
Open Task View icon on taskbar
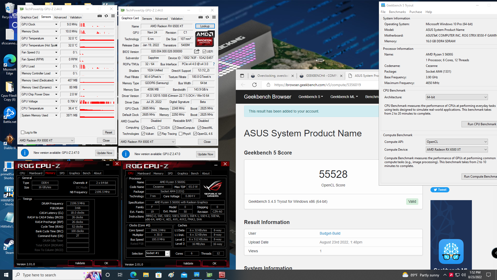[120, 275]
